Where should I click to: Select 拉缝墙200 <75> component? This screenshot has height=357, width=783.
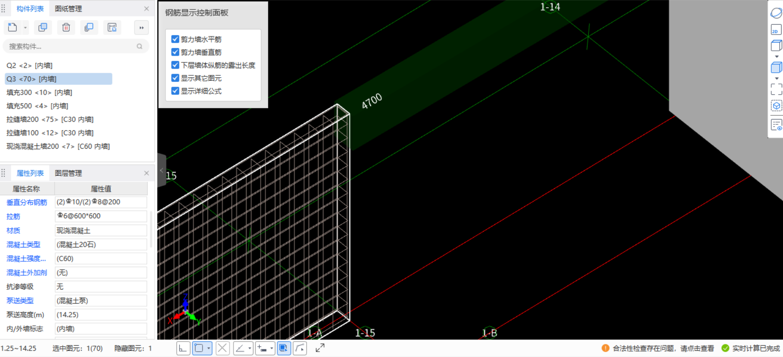pyautogui.click(x=50, y=119)
